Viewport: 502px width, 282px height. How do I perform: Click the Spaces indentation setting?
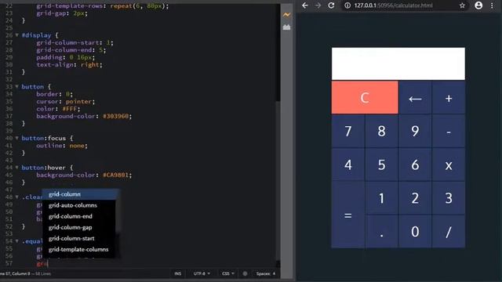click(x=265, y=273)
